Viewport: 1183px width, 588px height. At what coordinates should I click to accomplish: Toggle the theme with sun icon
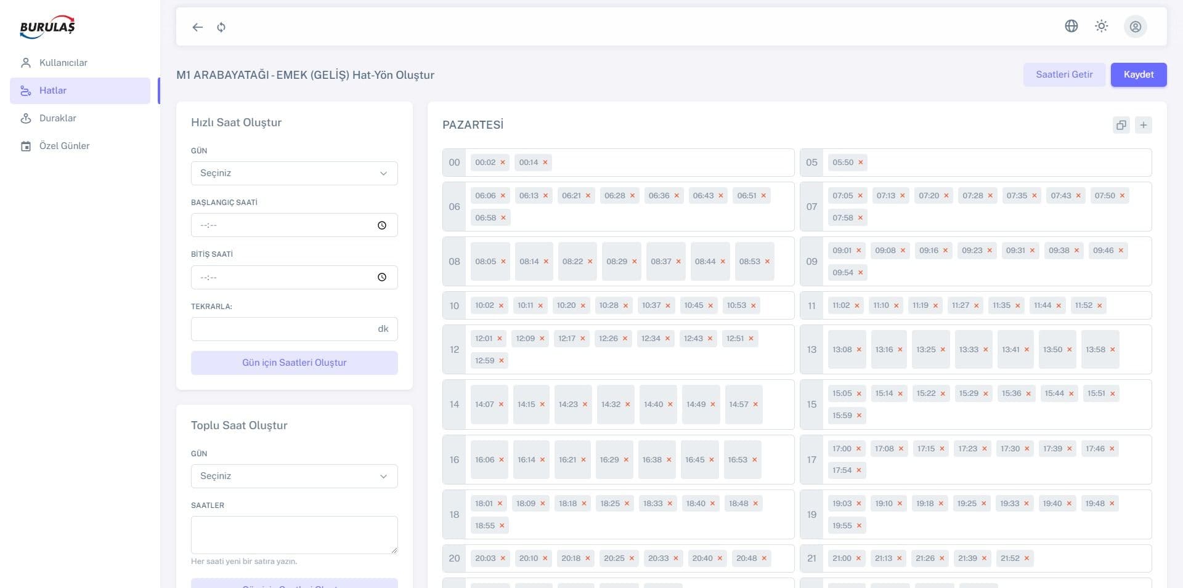pos(1102,26)
